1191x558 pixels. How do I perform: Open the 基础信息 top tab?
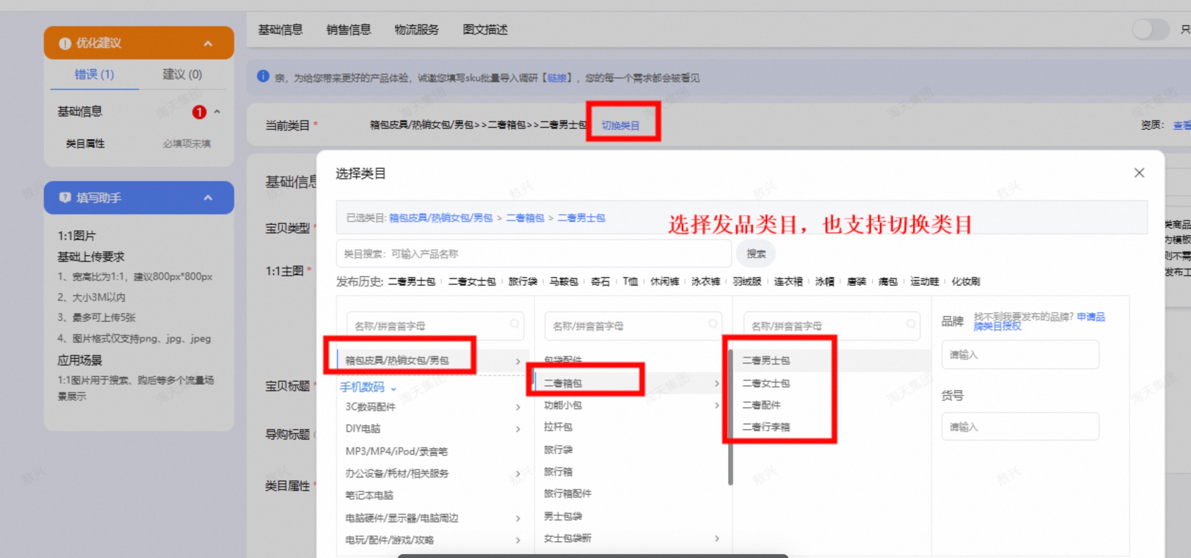[x=280, y=30]
